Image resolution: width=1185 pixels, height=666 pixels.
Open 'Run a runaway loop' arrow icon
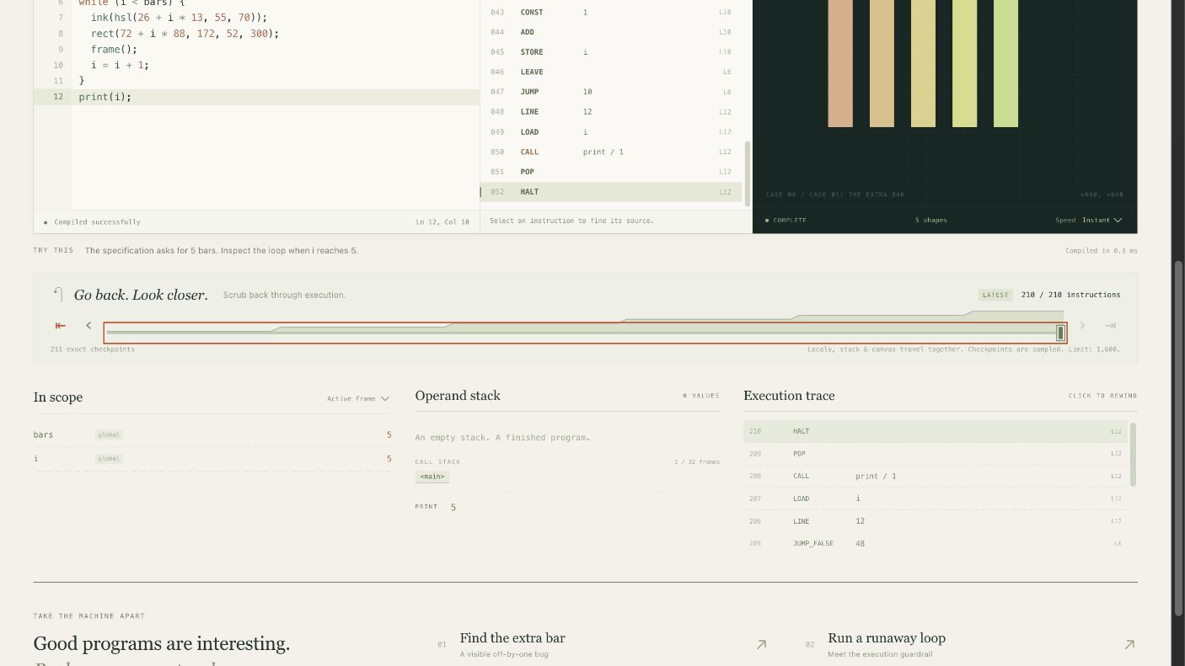click(1129, 644)
